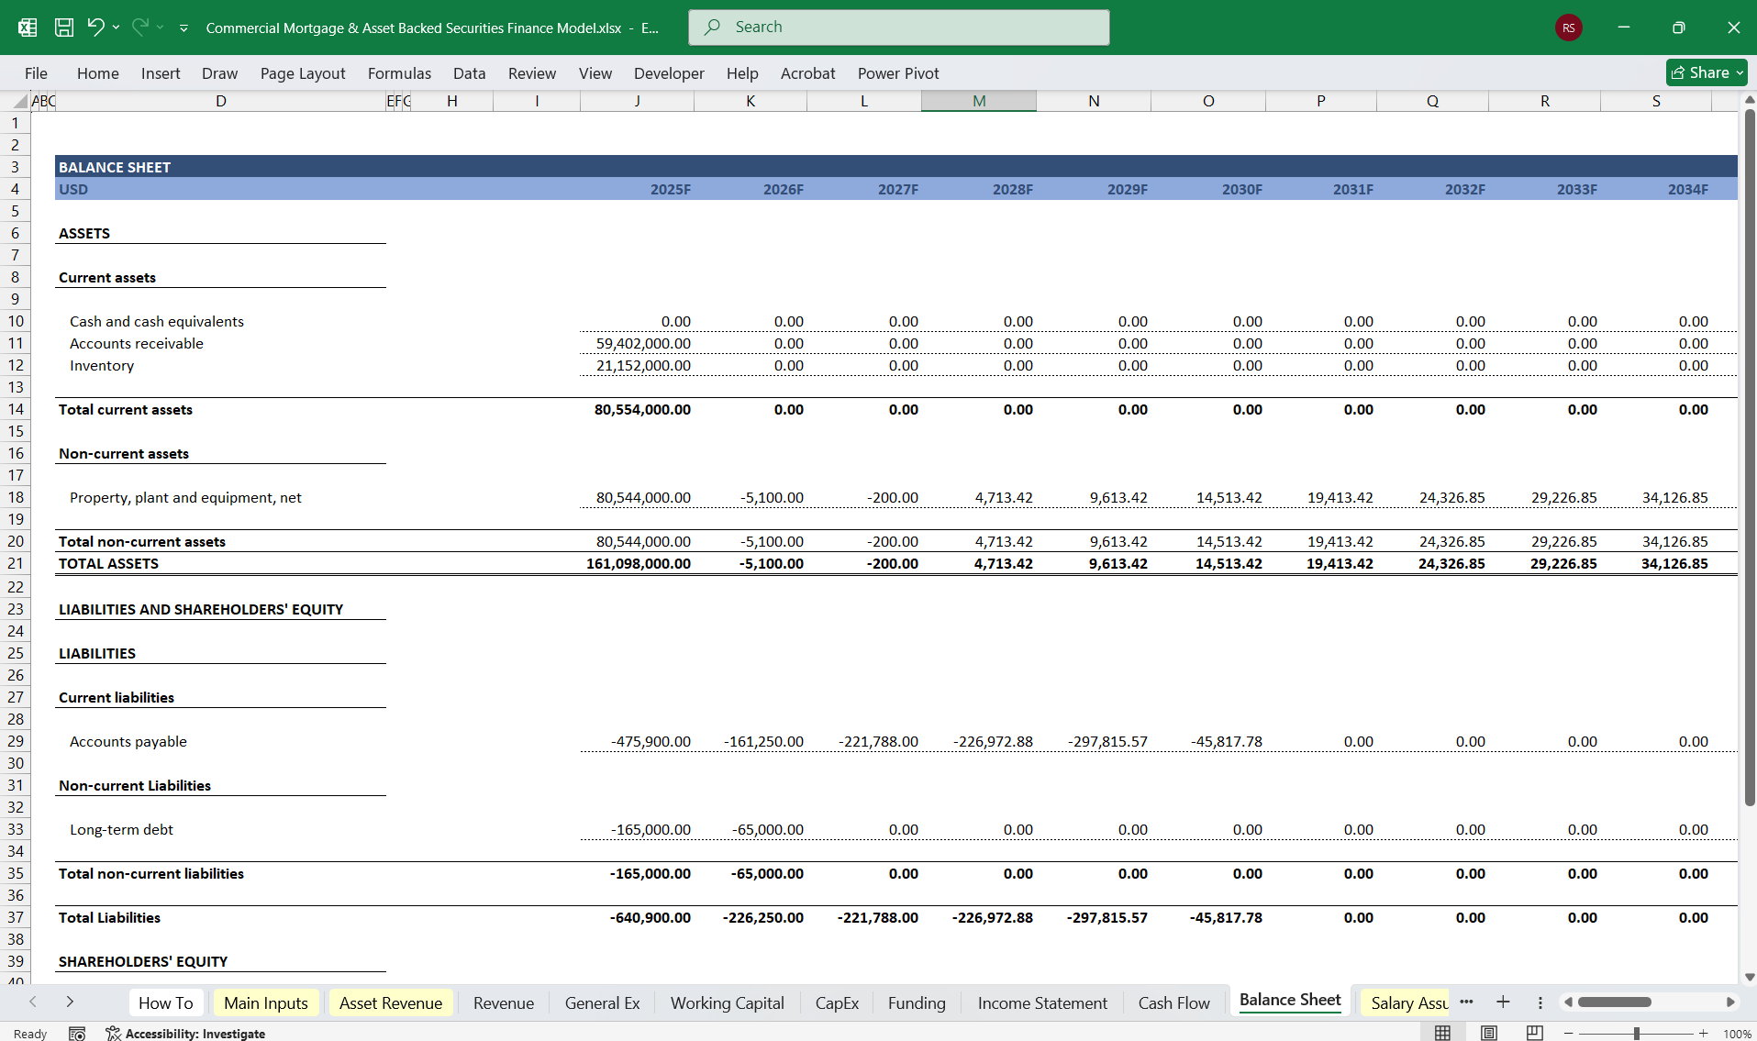Screen dimensions: 1757x1041
Task: Open the Share dropdown chevron
Action: point(1740,72)
